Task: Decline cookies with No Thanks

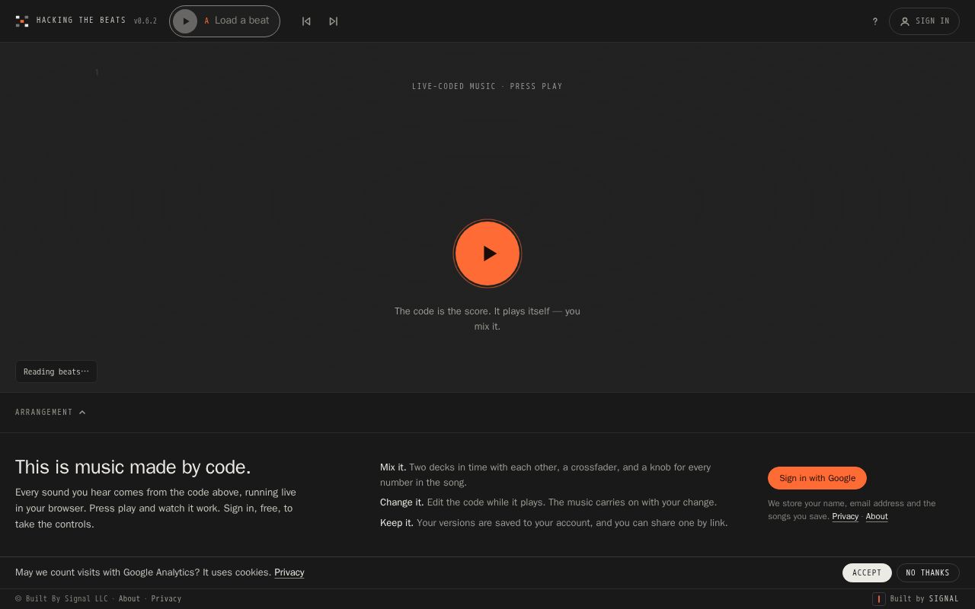Action: [928, 572]
